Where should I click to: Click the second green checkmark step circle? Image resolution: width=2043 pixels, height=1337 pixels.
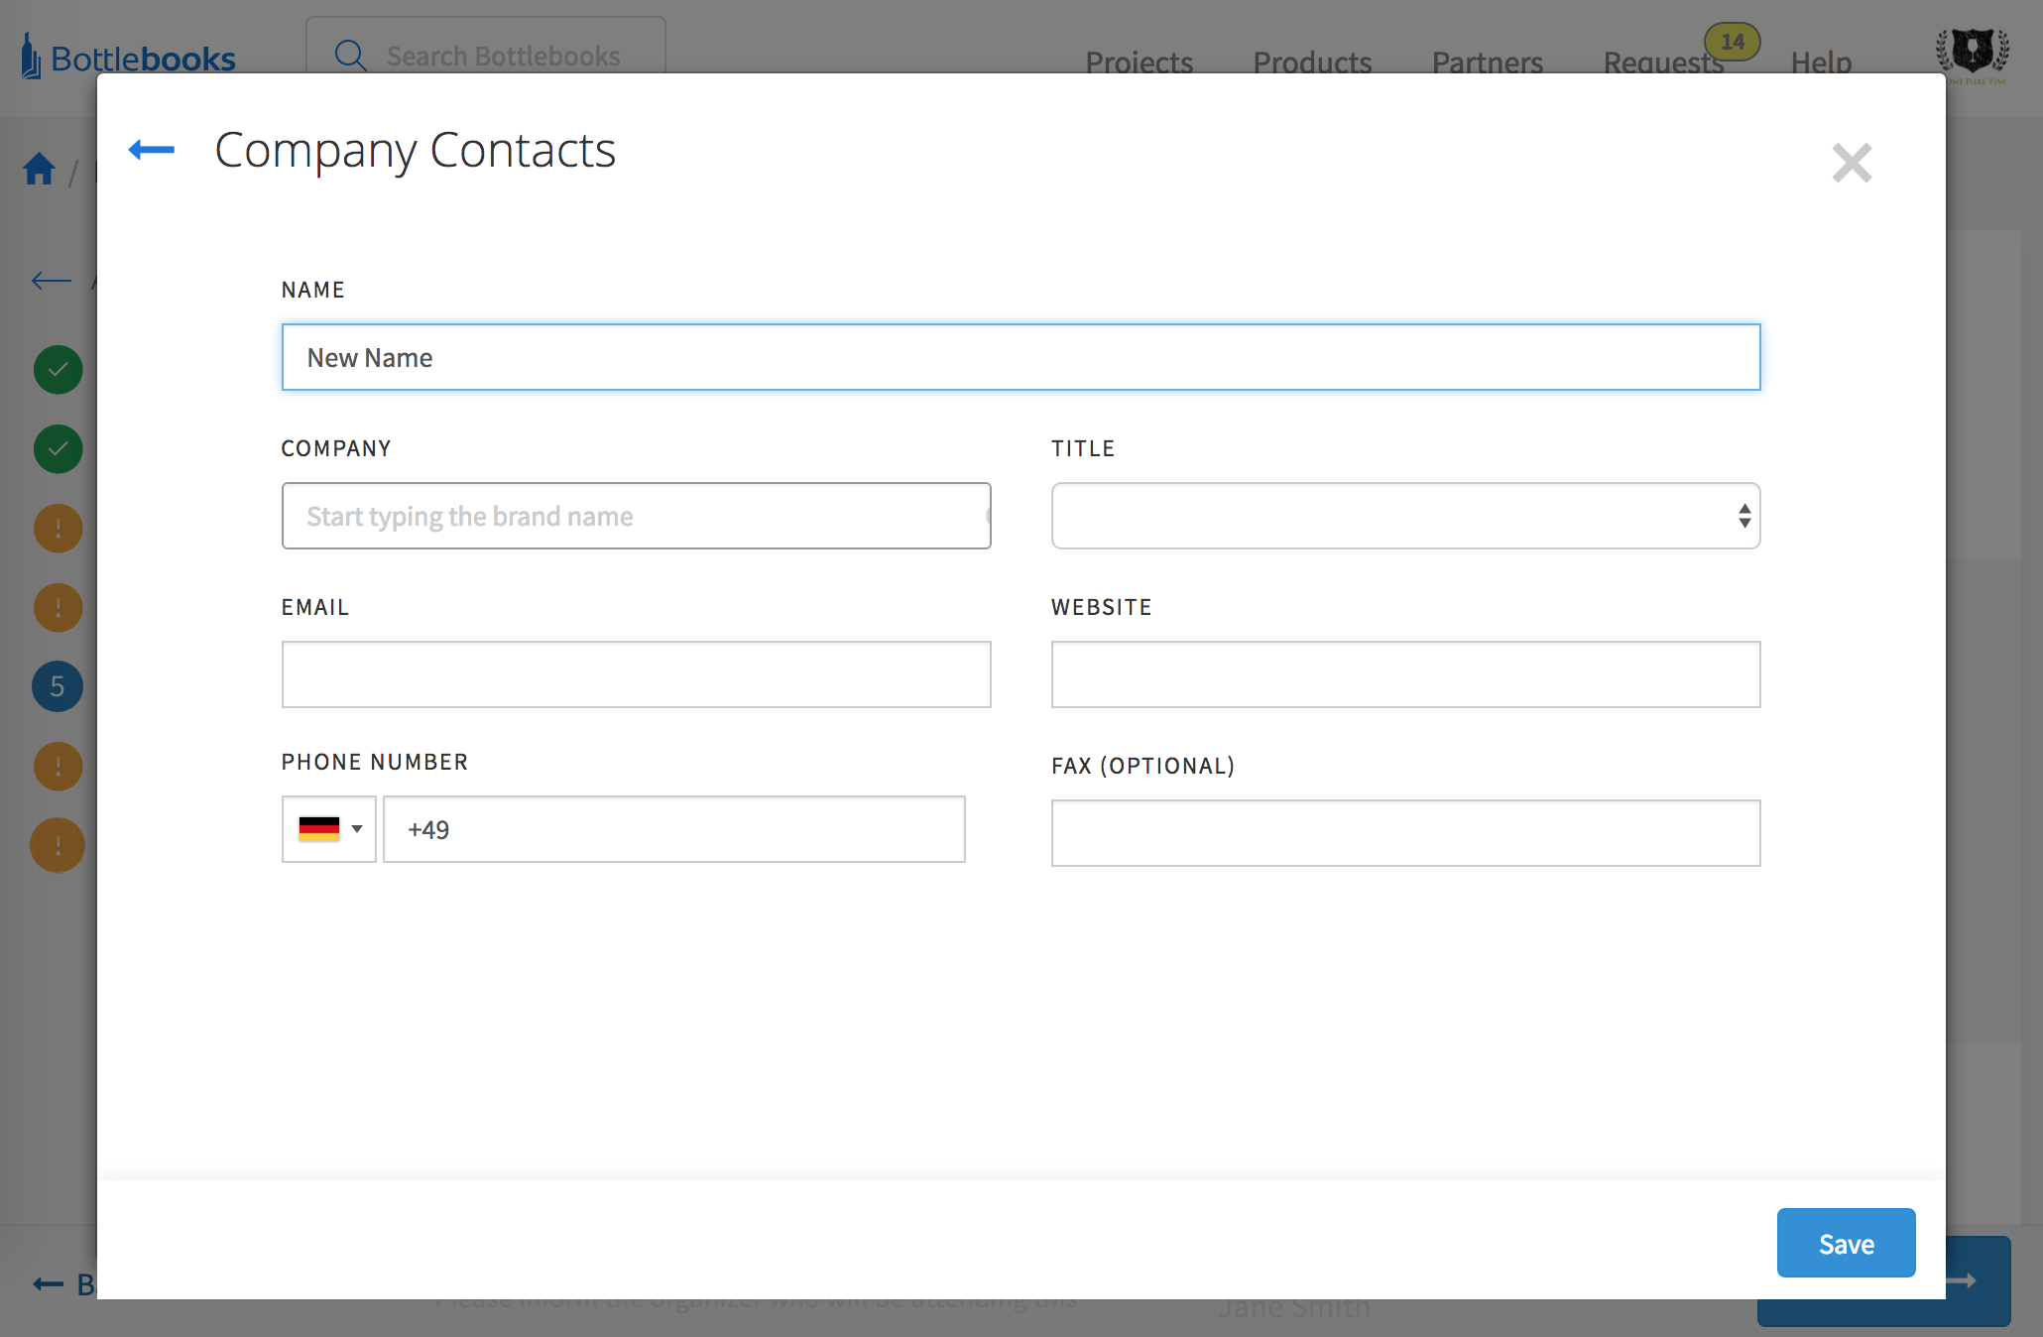pos(58,449)
